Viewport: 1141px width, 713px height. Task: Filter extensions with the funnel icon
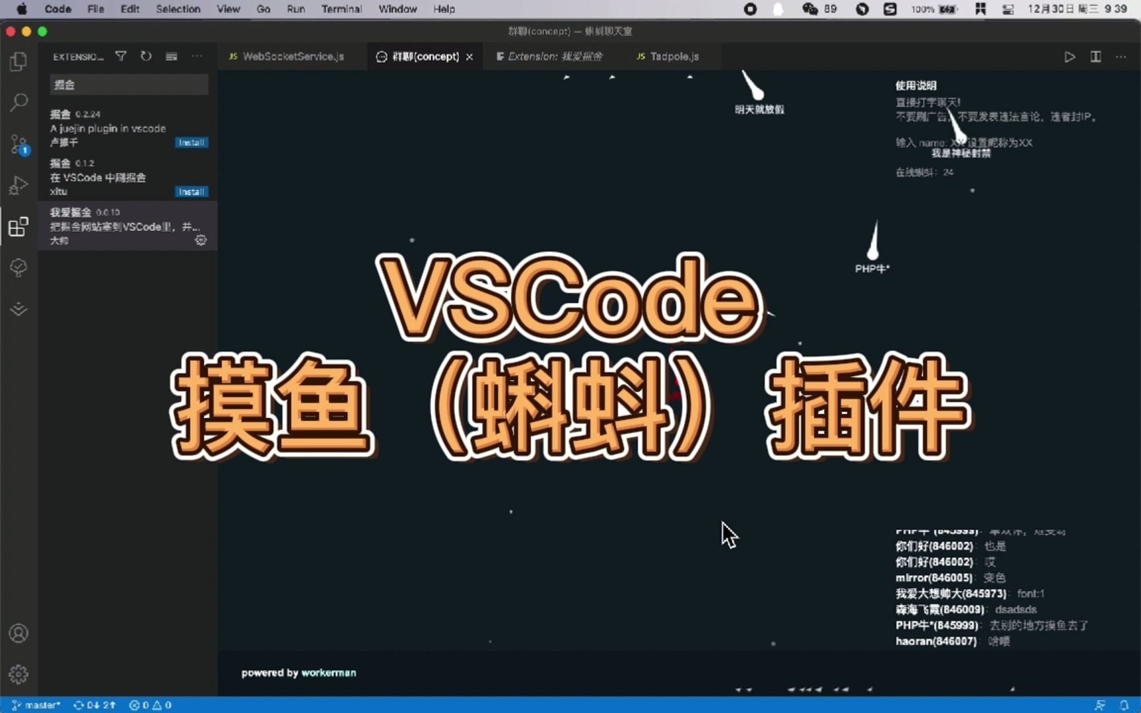coord(121,56)
